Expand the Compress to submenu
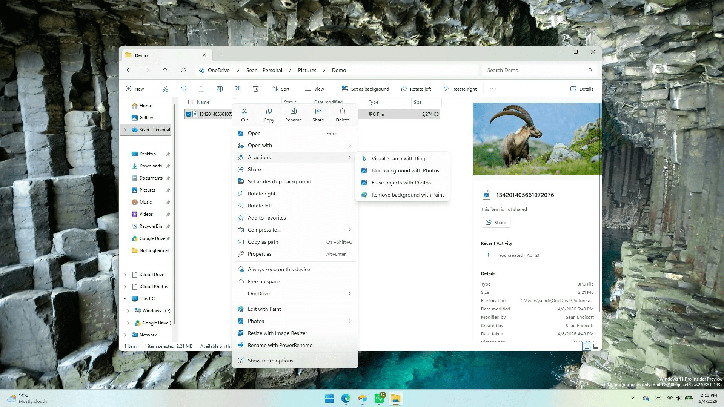 click(350, 230)
